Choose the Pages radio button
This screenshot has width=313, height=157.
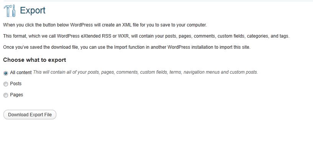(x=6, y=95)
